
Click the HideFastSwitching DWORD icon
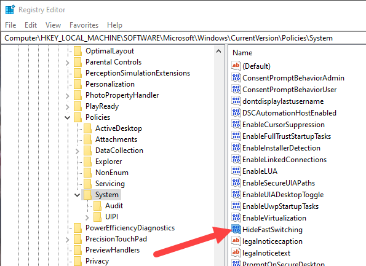[x=236, y=229]
